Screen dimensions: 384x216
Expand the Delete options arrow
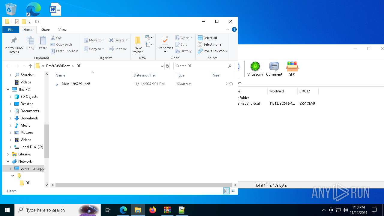click(127, 40)
